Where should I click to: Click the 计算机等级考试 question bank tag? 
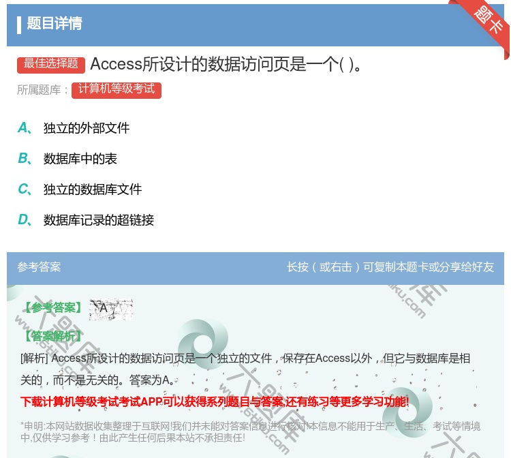117,90
